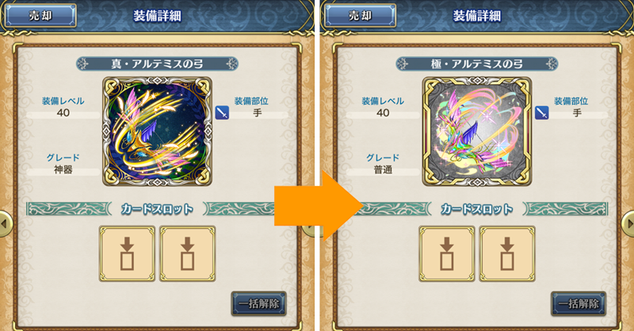
Task: Click right arrow on right screen edge
Action: 628,223
